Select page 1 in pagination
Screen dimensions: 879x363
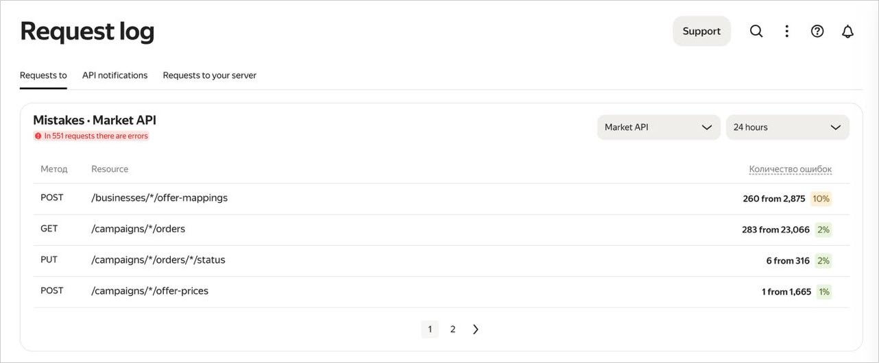[x=430, y=329]
